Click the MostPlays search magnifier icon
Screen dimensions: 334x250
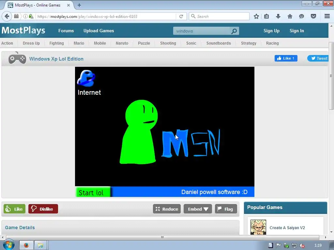coord(234,31)
